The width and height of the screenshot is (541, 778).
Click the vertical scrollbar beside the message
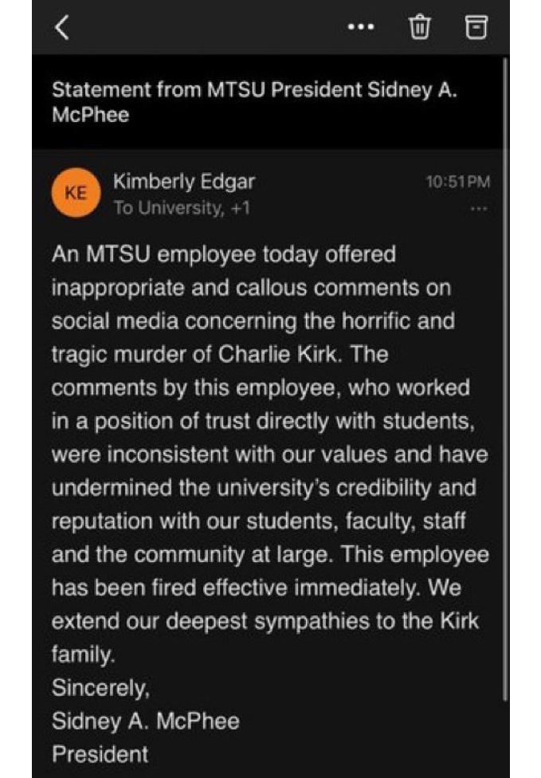coord(505,375)
